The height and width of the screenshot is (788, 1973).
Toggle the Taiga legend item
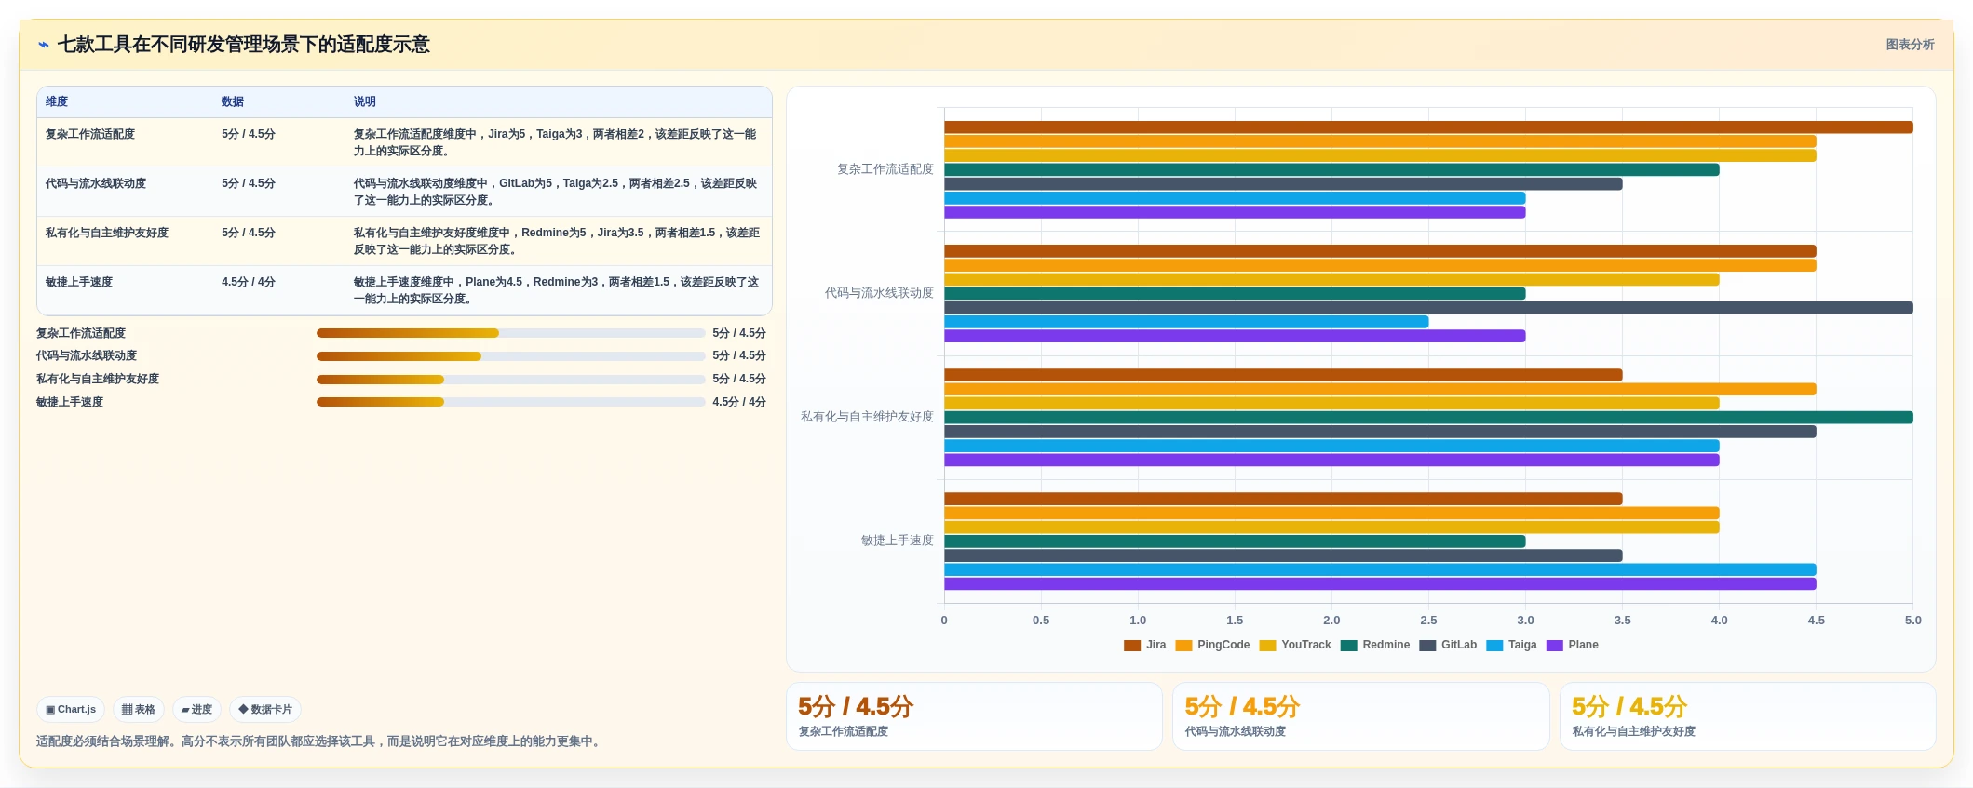tap(1511, 646)
